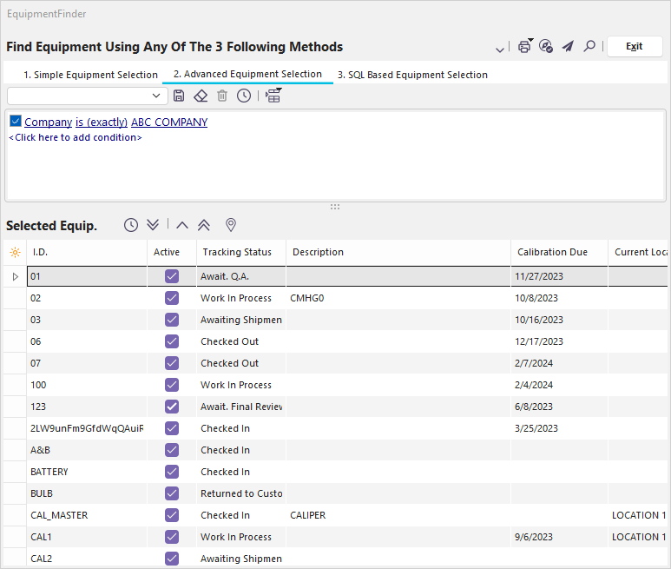Click the location pin icon
This screenshot has height=569, width=671.
(231, 225)
